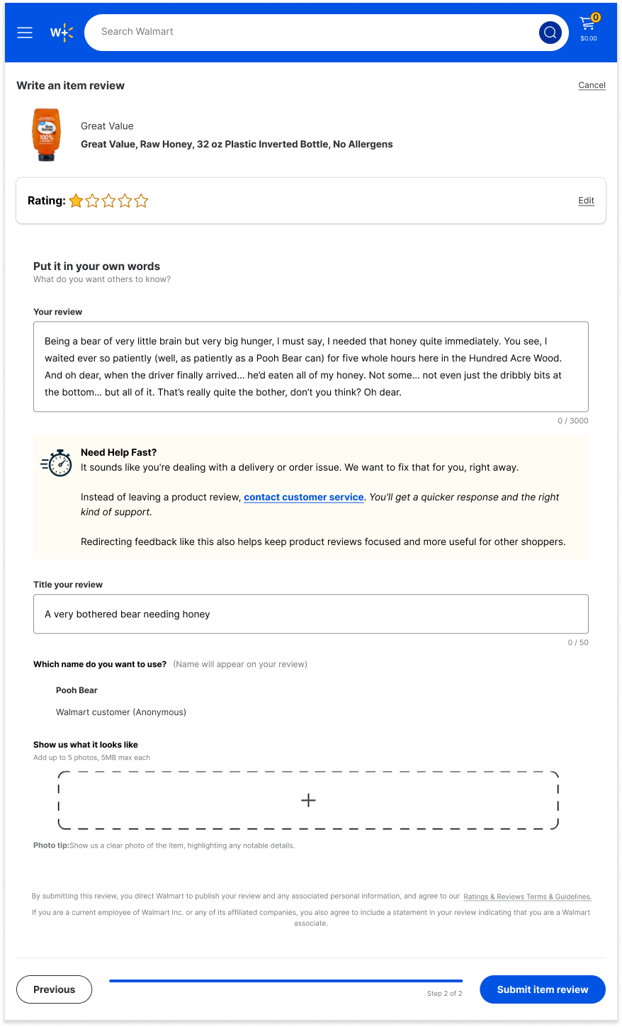Select the third rating star
622x1027 pixels.
[109, 201]
